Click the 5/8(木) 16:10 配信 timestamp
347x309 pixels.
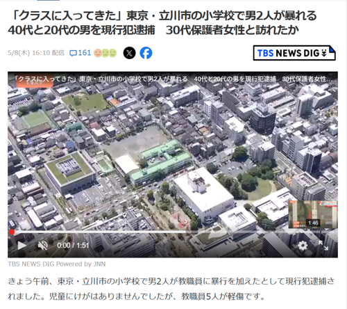point(36,53)
